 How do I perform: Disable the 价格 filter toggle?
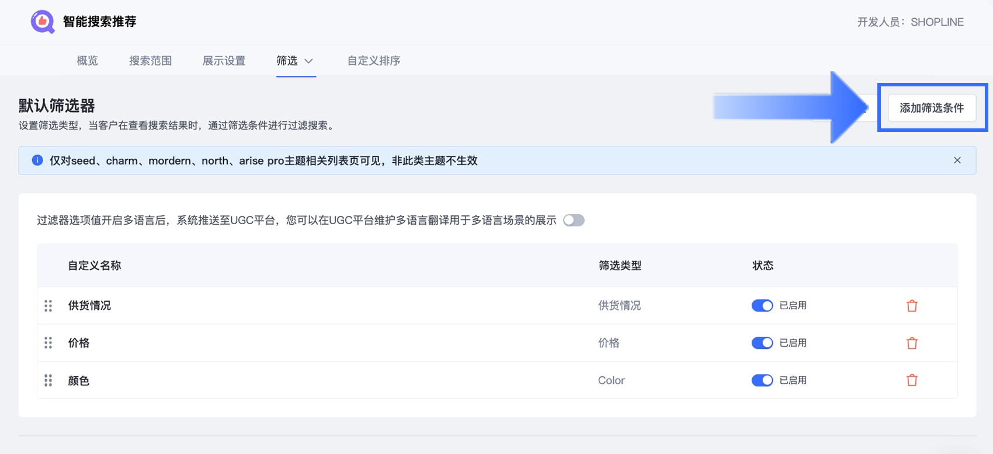pos(762,343)
